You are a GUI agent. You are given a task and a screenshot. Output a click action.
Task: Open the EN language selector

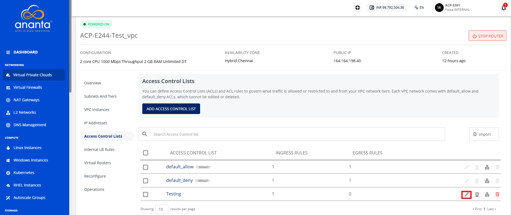(x=419, y=8)
